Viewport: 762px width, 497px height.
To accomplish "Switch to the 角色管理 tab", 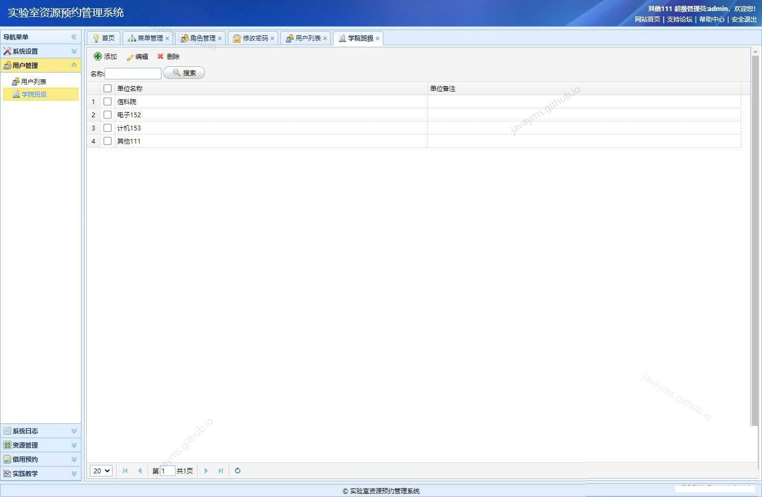I will point(200,38).
